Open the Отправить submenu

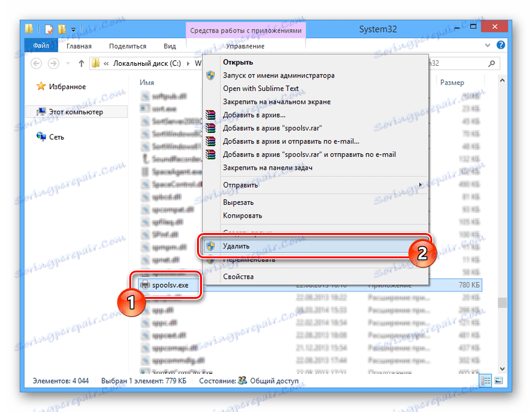tap(315, 185)
